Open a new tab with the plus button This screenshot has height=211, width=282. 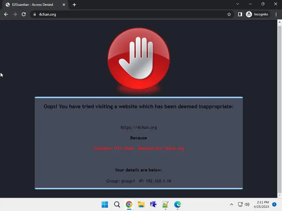click(x=74, y=5)
